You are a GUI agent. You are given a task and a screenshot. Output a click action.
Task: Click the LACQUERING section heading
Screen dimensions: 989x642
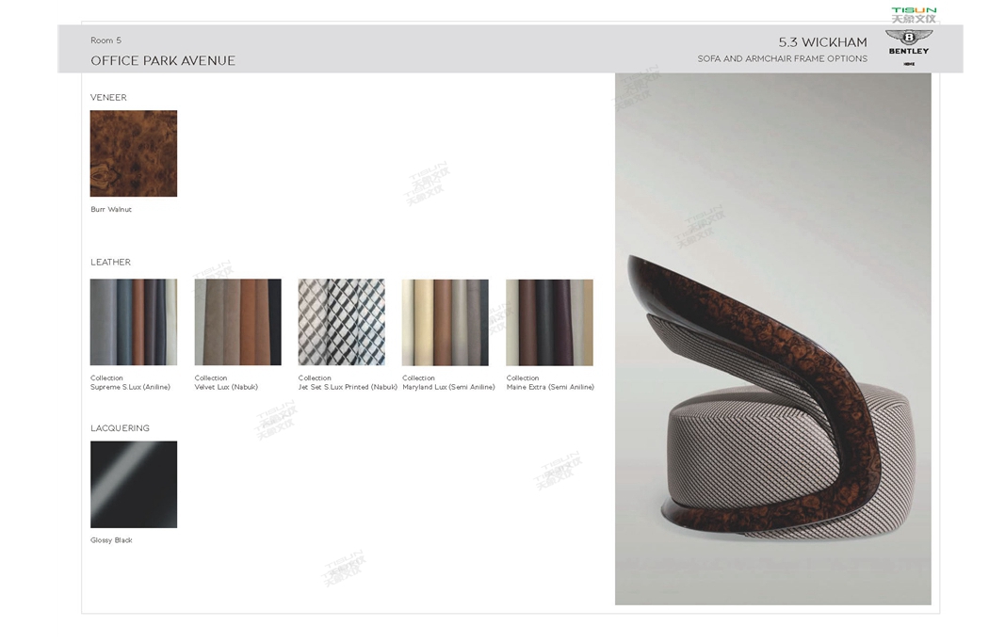point(120,428)
